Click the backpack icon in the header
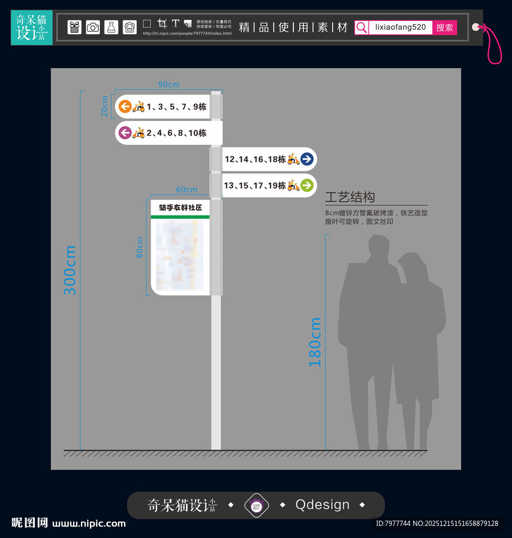 coord(129,27)
